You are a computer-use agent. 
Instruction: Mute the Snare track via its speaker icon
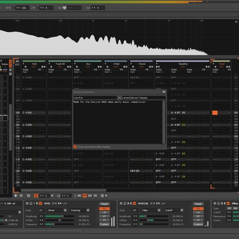coord(131,64)
